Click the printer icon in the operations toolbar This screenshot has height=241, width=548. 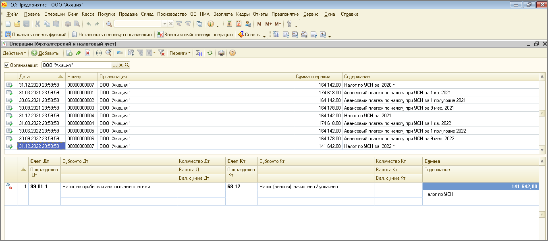(221, 53)
